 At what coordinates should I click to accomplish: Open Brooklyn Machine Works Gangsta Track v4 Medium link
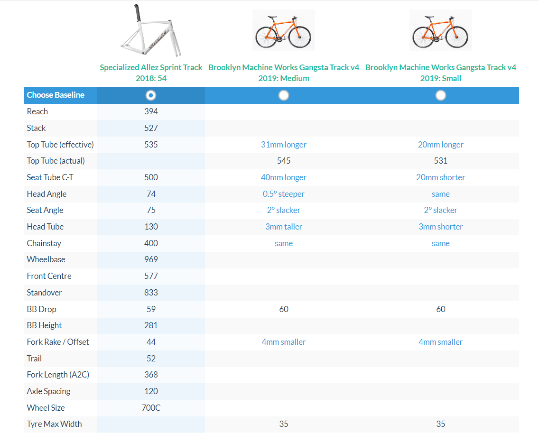(x=284, y=73)
